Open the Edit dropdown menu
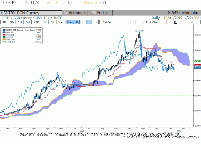This screenshot has width=201, height=144. coord(100,13)
